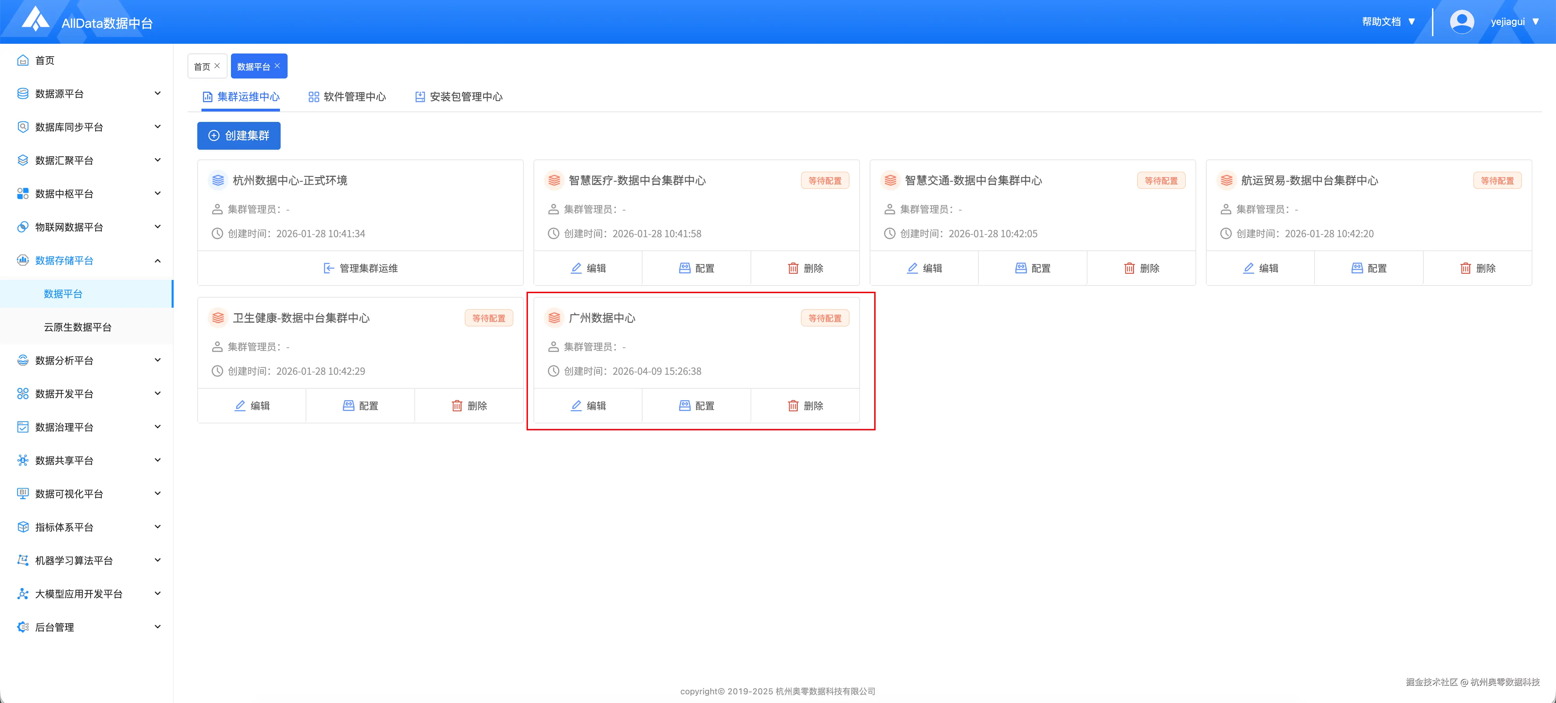Open the 帮助文档 dropdown arrow
Image resolution: width=1556 pixels, height=703 pixels.
[x=1412, y=21]
